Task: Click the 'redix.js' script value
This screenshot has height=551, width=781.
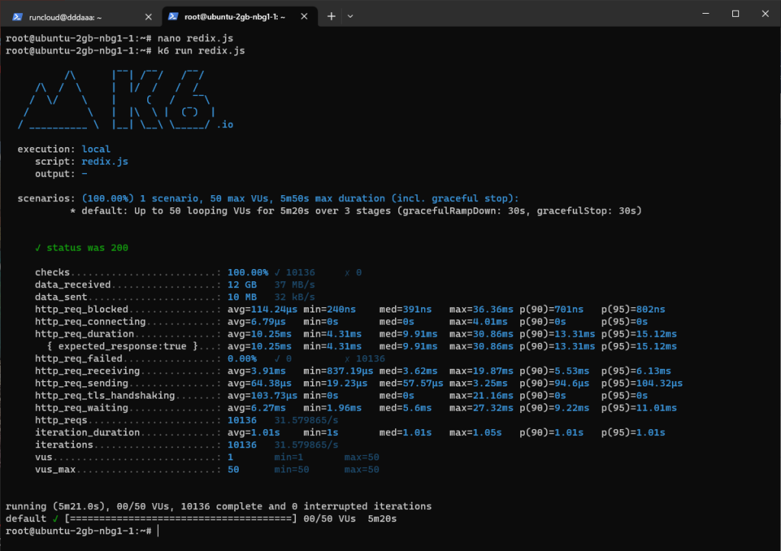Action: coord(104,162)
